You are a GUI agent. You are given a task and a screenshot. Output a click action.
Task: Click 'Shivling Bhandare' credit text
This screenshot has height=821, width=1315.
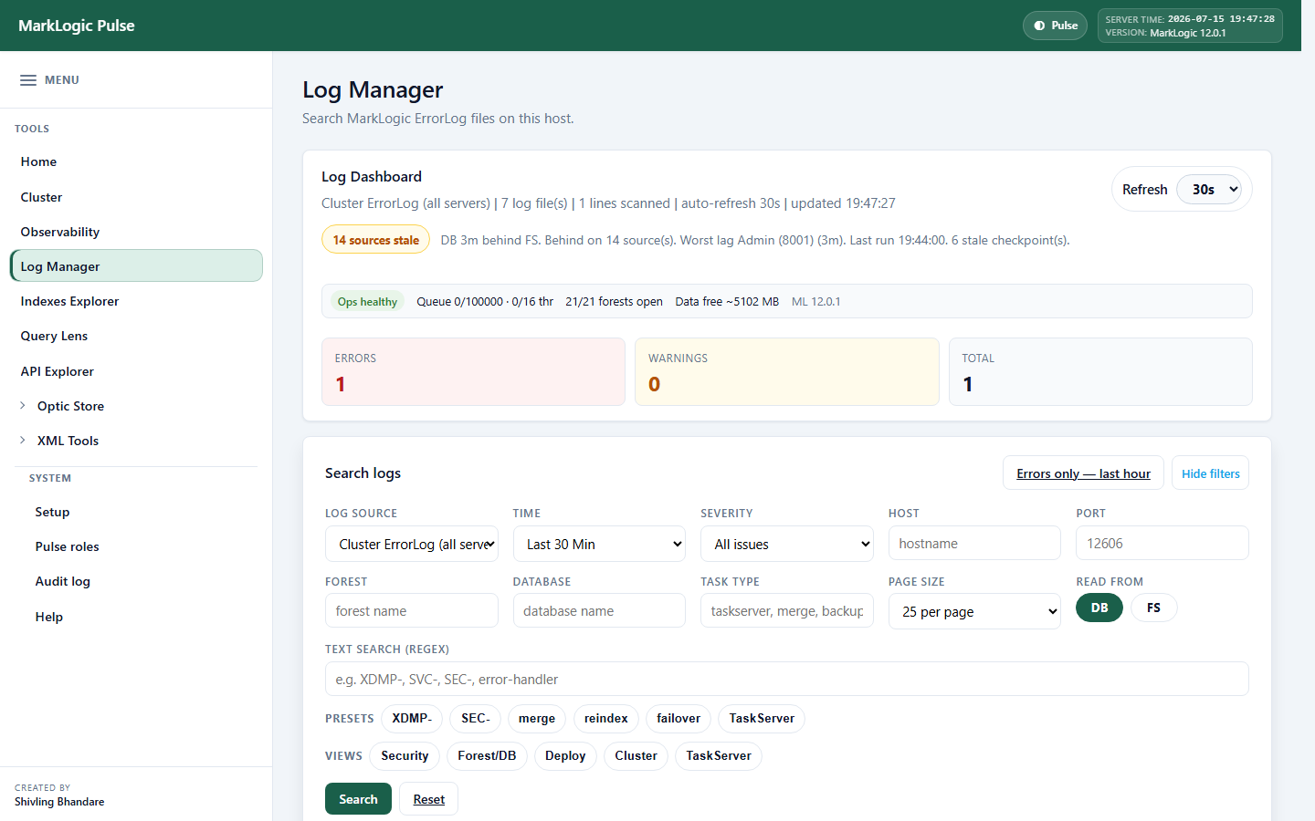pos(59,802)
